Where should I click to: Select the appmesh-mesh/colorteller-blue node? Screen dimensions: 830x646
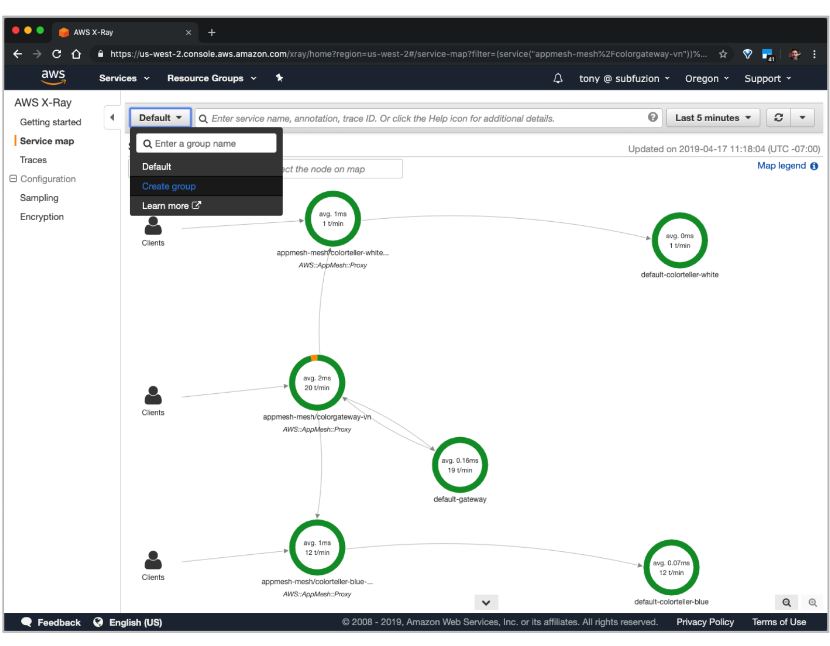[317, 548]
